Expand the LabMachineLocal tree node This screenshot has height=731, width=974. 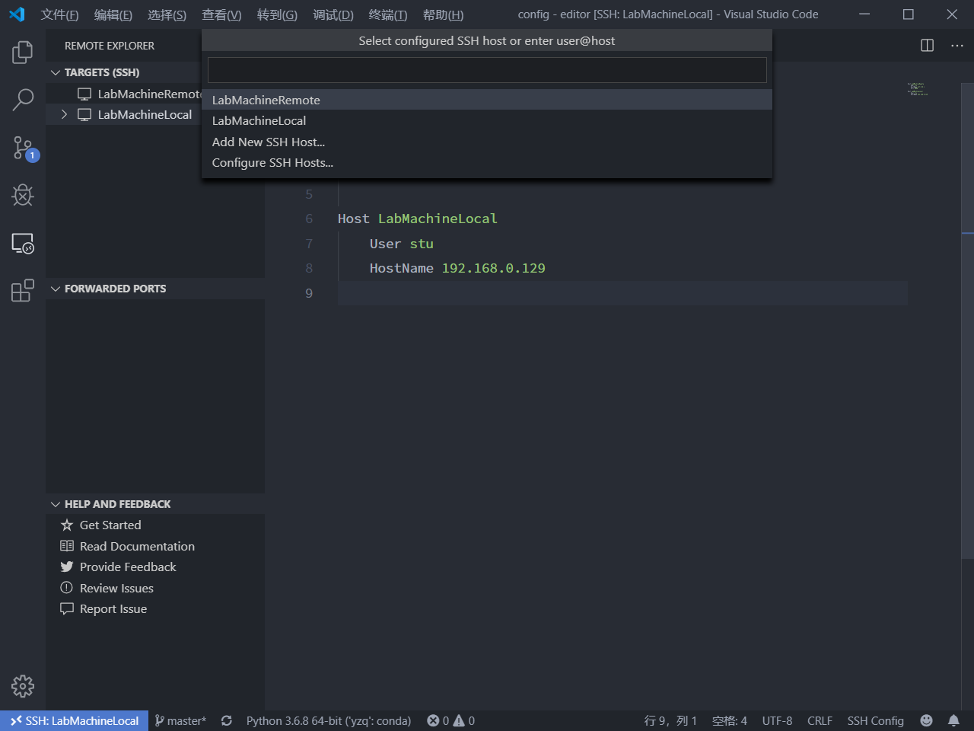(64, 114)
